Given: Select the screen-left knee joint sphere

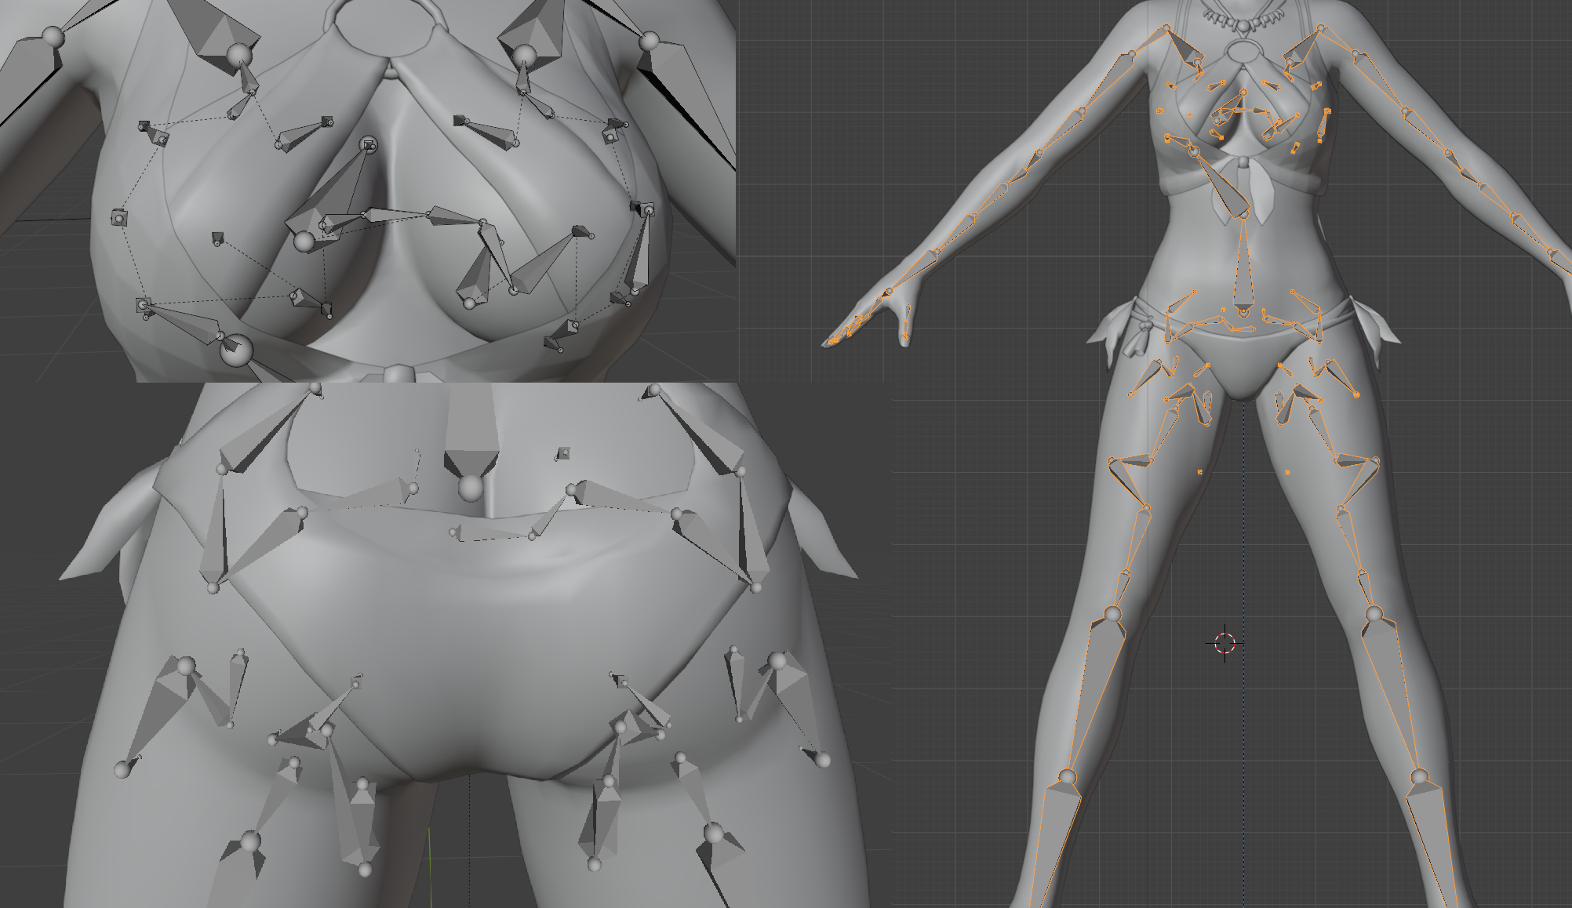Looking at the screenshot, I should click(x=1112, y=613).
